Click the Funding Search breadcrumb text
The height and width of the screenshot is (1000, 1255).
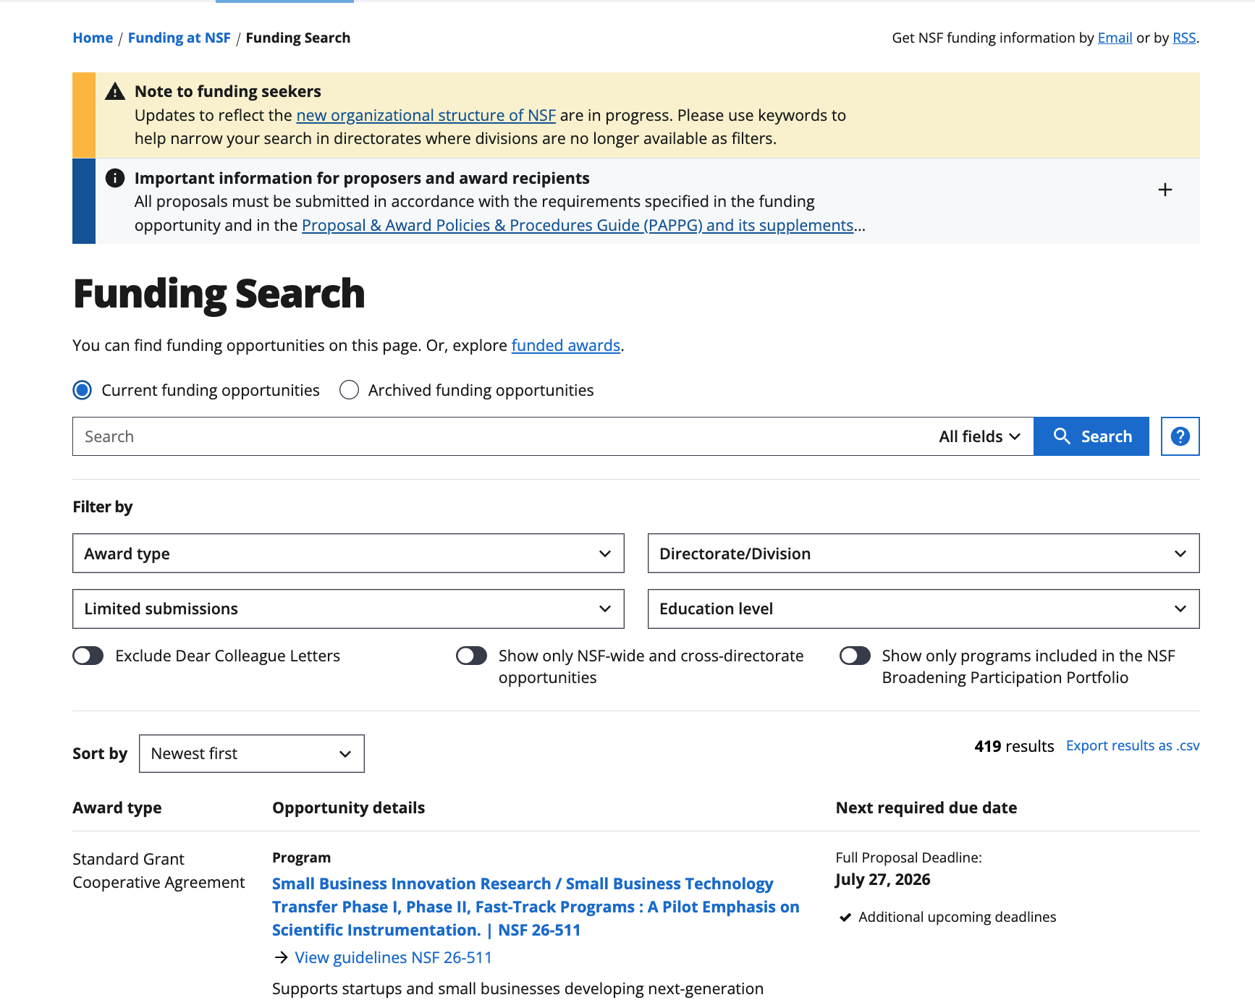point(298,38)
